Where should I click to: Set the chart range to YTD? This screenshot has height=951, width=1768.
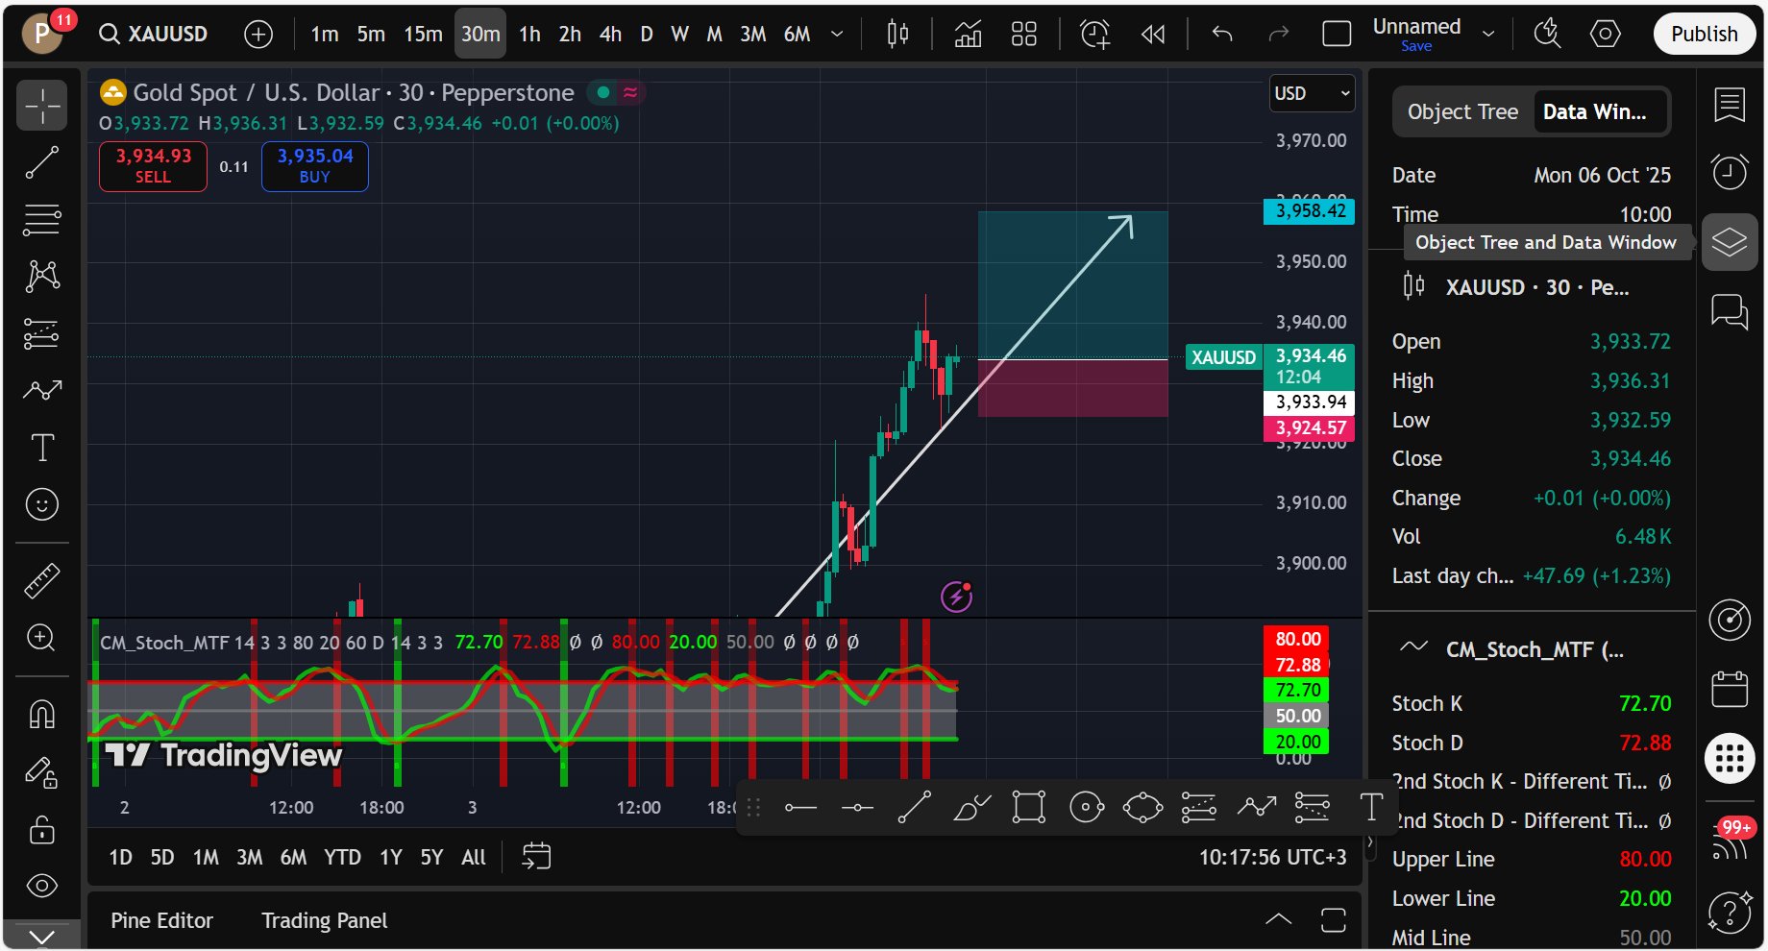tap(342, 858)
